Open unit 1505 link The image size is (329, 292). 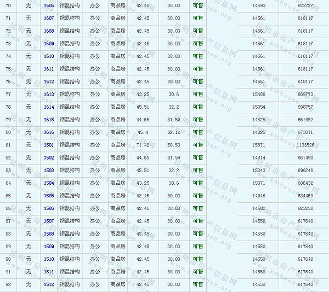[x=49, y=196]
